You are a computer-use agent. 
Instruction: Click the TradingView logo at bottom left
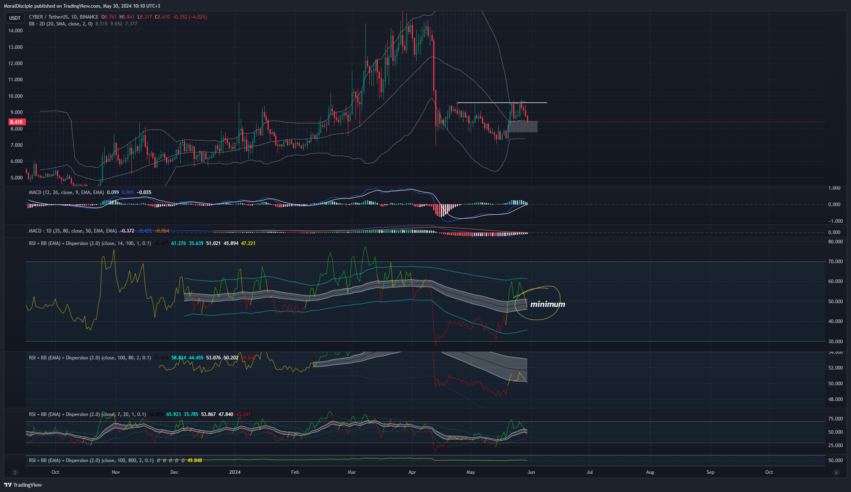(x=23, y=485)
